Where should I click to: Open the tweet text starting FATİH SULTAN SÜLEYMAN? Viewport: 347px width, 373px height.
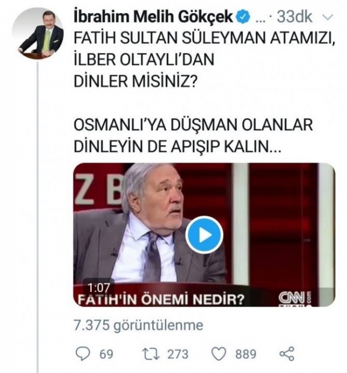pos(204,59)
